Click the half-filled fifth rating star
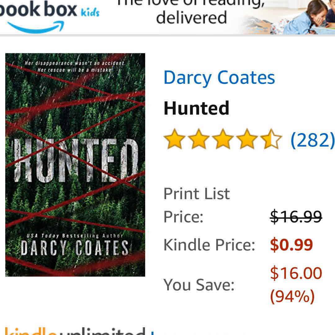The width and height of the screenshot is (335, 335). [x=271, y=139]
